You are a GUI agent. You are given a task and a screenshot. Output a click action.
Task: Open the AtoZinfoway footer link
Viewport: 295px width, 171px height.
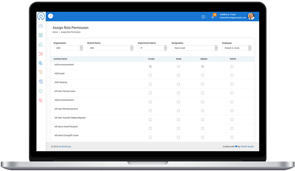tap(65, 146)
